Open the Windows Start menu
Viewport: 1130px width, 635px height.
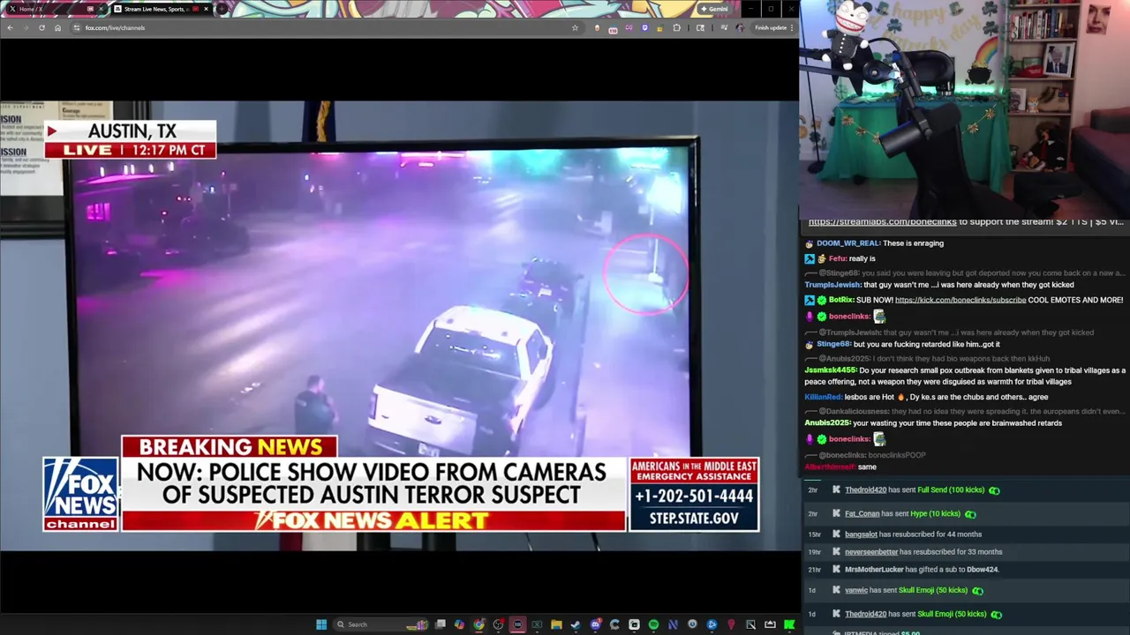321,624
